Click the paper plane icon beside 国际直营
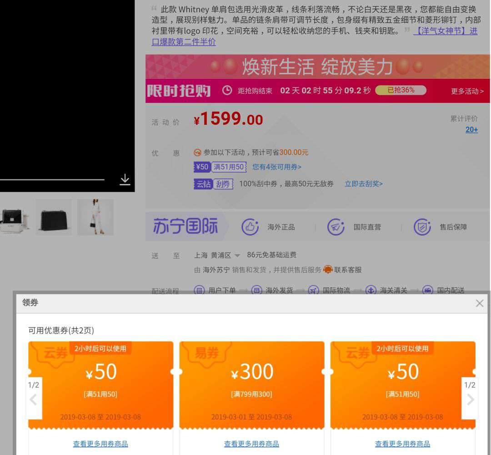Screen dimensions: 491x455 pos(336,226)
